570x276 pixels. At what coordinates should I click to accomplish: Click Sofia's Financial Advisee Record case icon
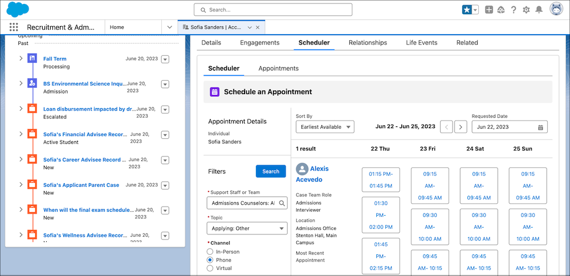32,134
